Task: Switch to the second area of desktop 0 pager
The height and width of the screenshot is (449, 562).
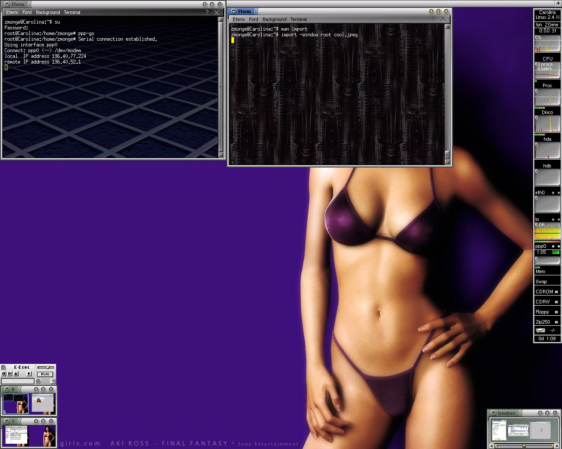Action: 42,404
